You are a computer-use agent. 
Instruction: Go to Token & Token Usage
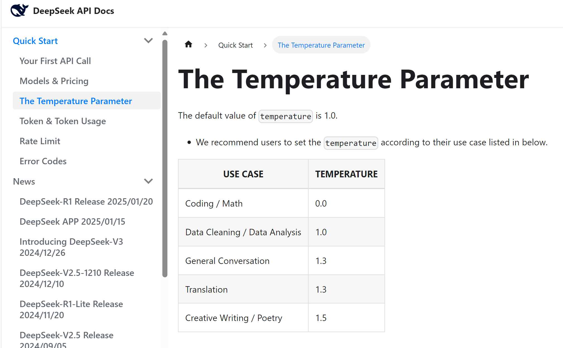coord(63,121)
